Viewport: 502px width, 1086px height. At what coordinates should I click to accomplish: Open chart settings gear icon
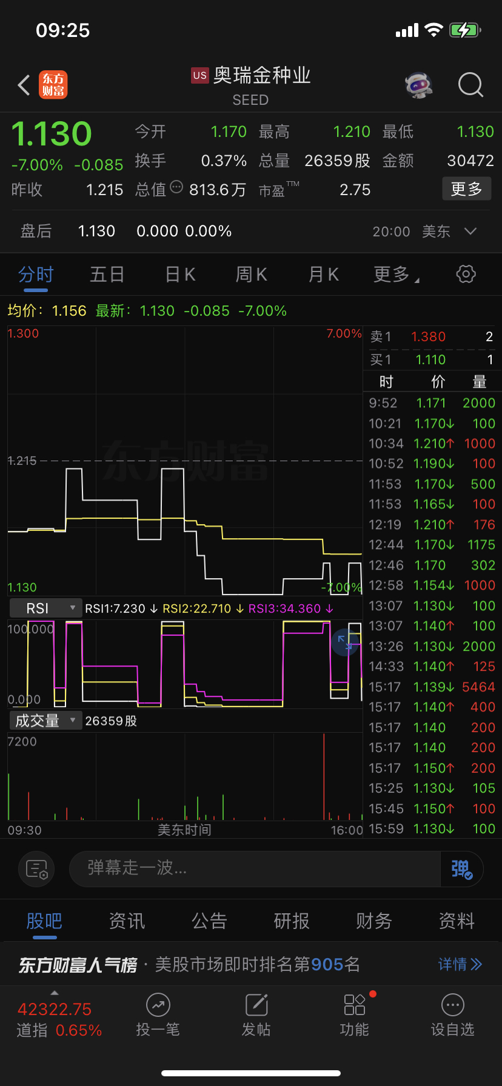coord(466,274)
